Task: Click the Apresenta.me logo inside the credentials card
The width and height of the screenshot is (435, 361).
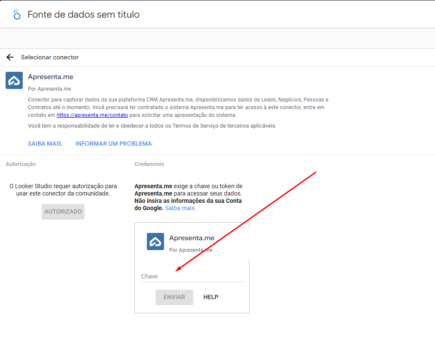Action: click(155, 242)
